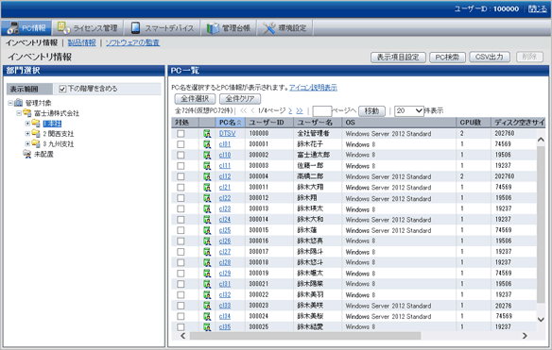
Task: Collapse the 富士通株式会社 tree node
Action: coord(19,113)
